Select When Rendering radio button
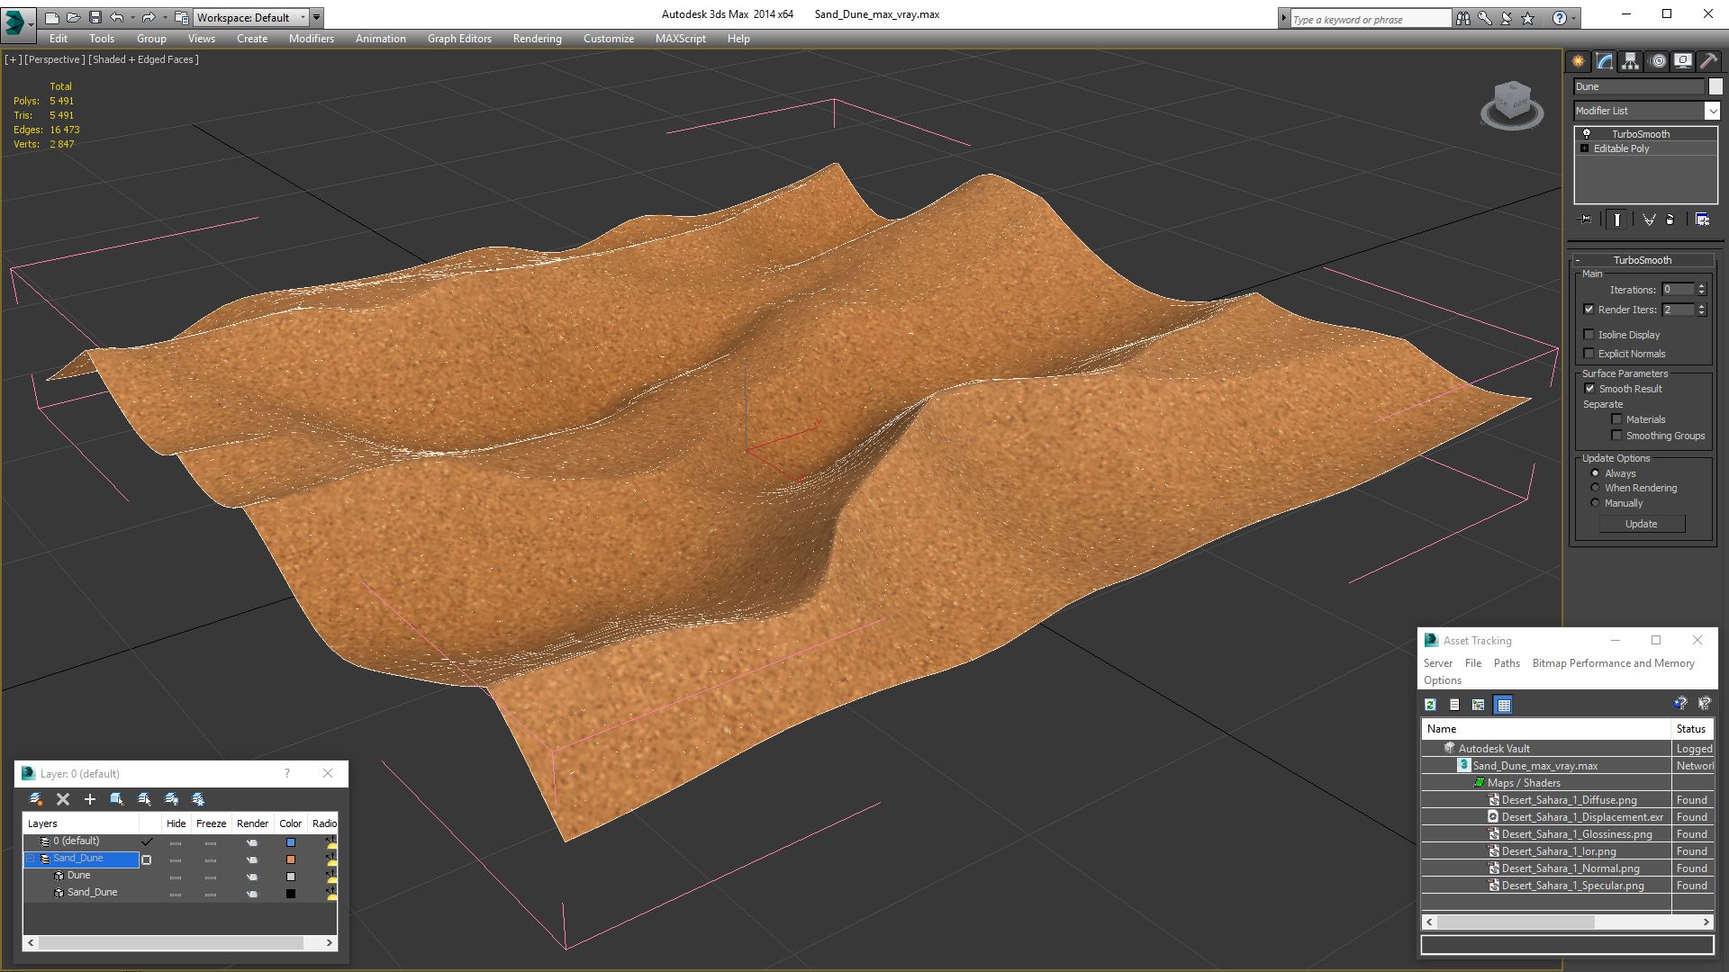The image size is (1729, 972). coord(1595,488)
